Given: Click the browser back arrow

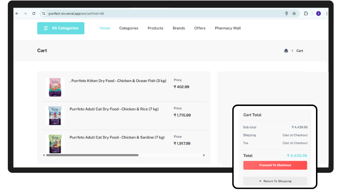Looking at the screenshot, I should click(x=17, y=14).
